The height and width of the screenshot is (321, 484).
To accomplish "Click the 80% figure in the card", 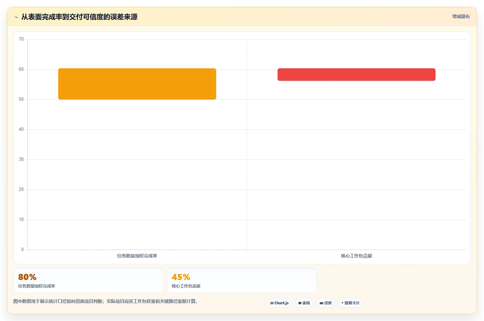I will pos(27,277).
